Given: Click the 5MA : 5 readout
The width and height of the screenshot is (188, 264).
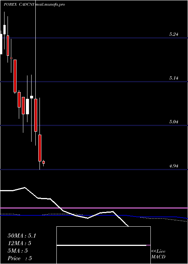Looking at the screenshot, I should coord(18,251).
